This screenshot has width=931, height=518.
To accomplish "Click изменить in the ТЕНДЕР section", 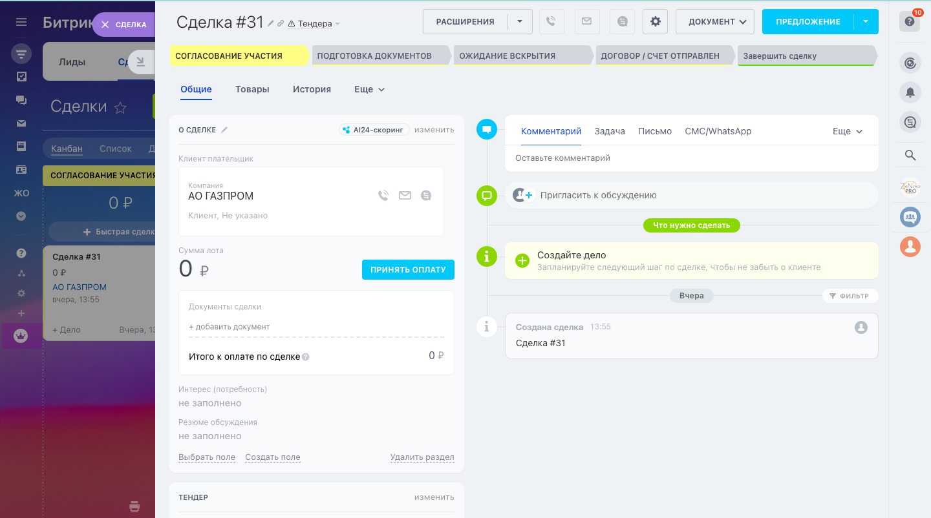I will point(434,497).
